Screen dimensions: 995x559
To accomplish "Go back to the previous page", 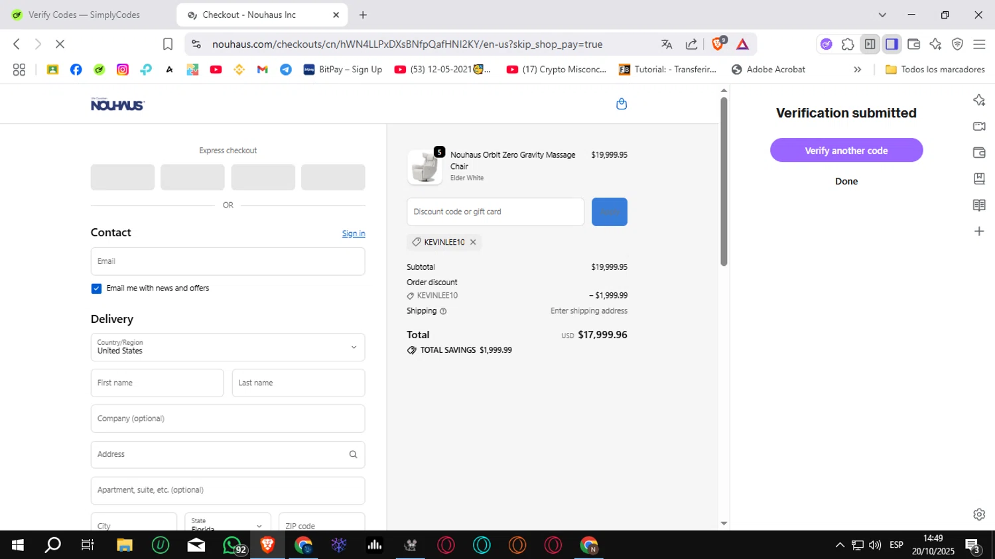I will click(17, 44).
